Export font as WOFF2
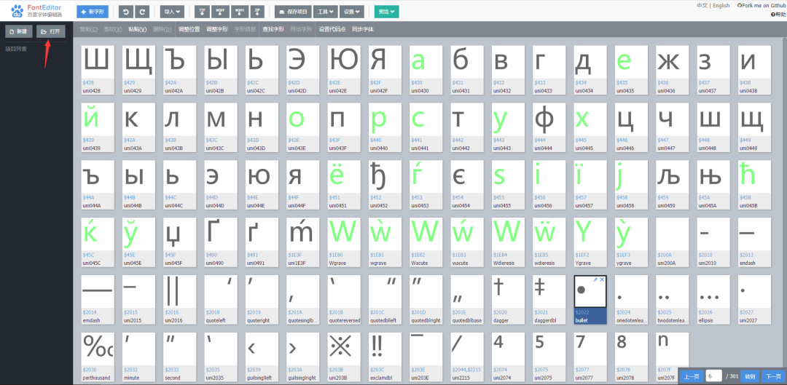787x385 pixels. coord(240,11)
